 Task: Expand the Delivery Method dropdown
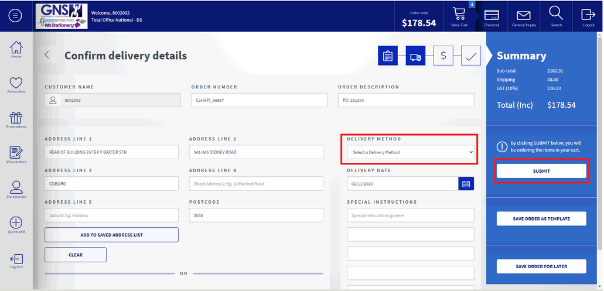point(410,152)
